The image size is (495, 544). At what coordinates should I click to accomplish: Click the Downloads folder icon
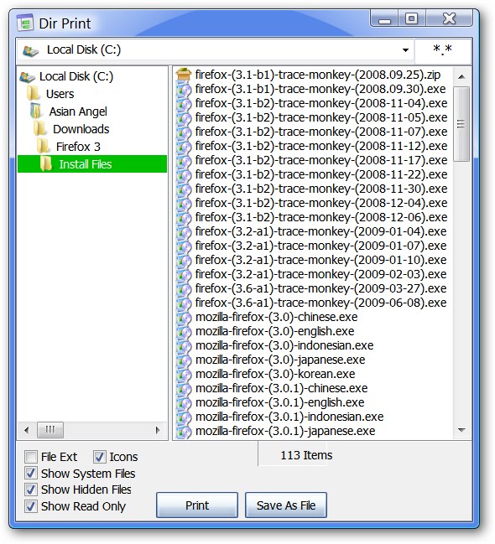tap(40, 129)
